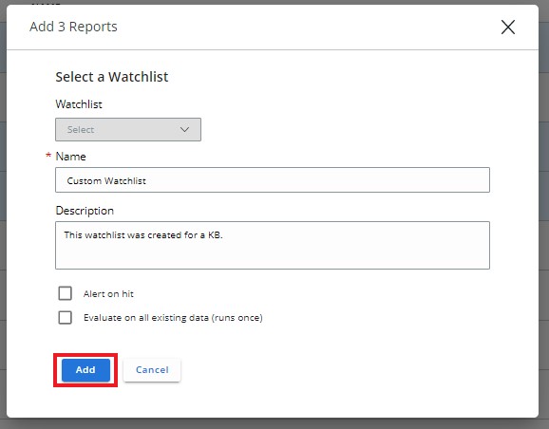Cancel the Add Reports dialog
The height and width of the screenshot is (429, 549).
coord(152,370)
